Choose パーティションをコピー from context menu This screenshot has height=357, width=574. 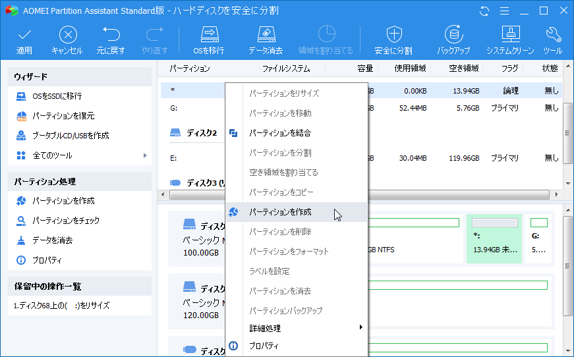(297, 192)
